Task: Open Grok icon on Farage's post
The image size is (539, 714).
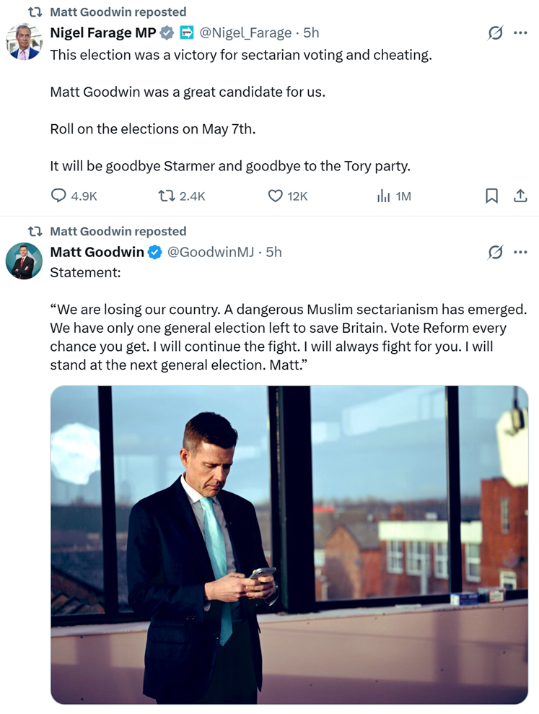Action: [495, 33]
